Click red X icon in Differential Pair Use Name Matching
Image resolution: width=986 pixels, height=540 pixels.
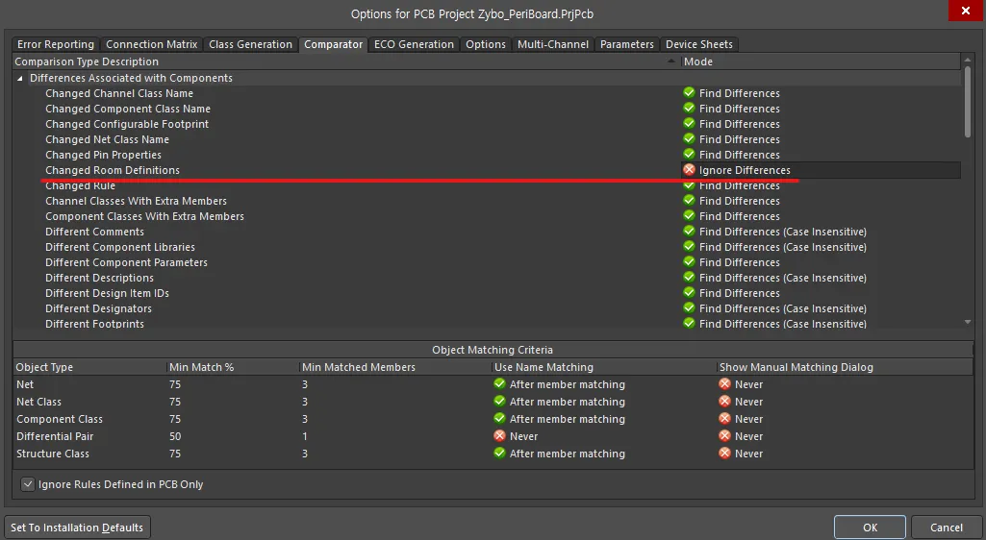pyautogui.click(x=500, y=435)
